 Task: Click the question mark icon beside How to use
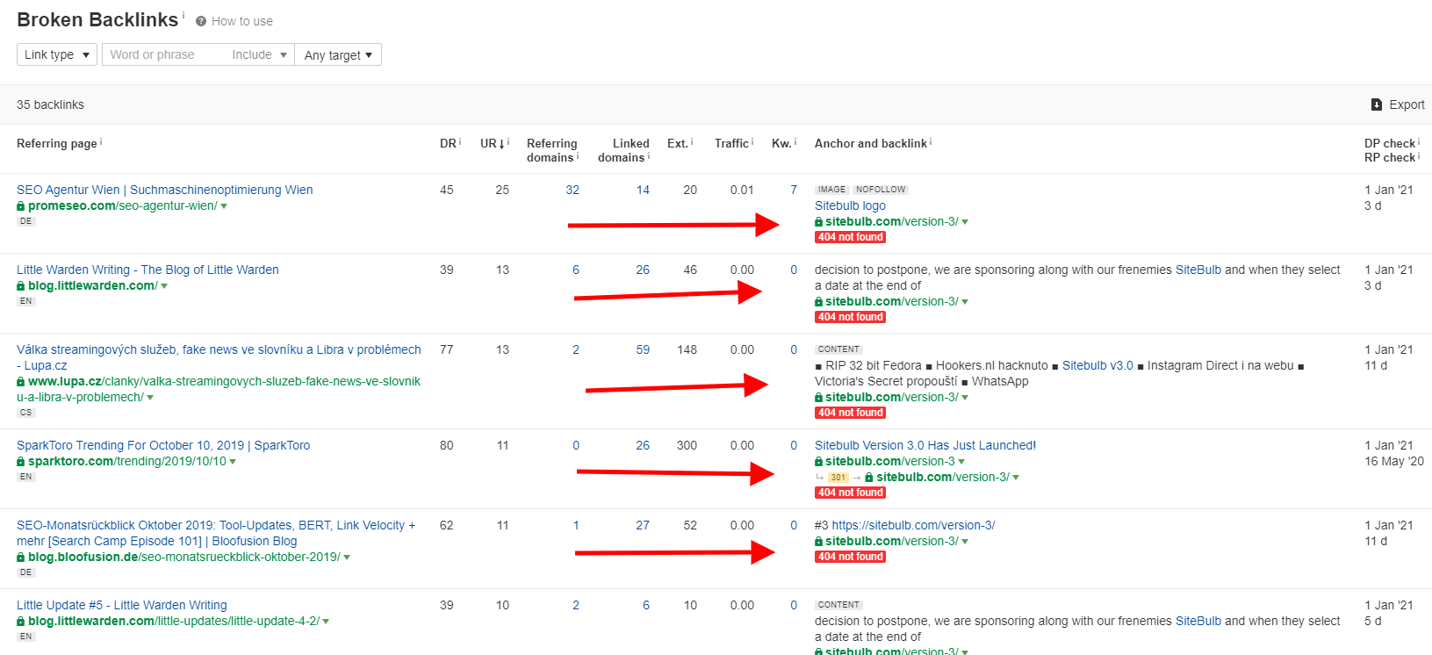coord(201,21)
